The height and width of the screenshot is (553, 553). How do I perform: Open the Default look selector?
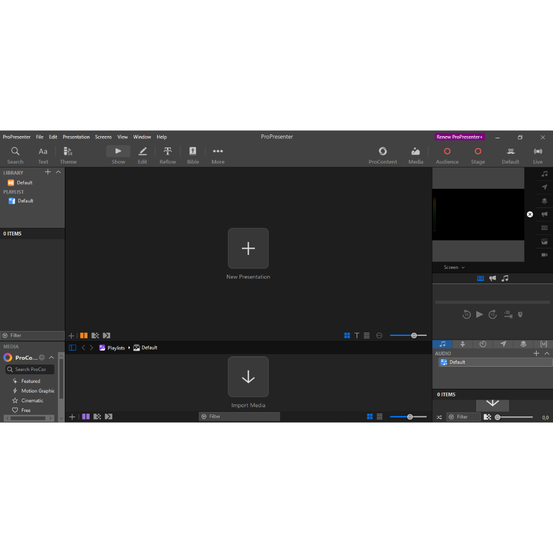coord(510,156)
